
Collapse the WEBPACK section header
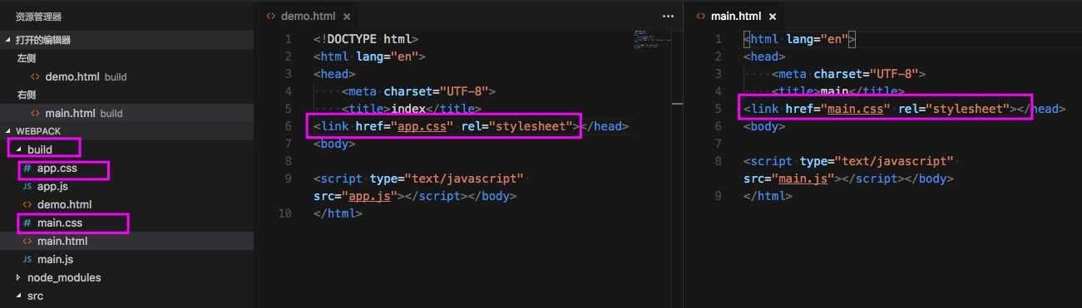tap(126, 131)
